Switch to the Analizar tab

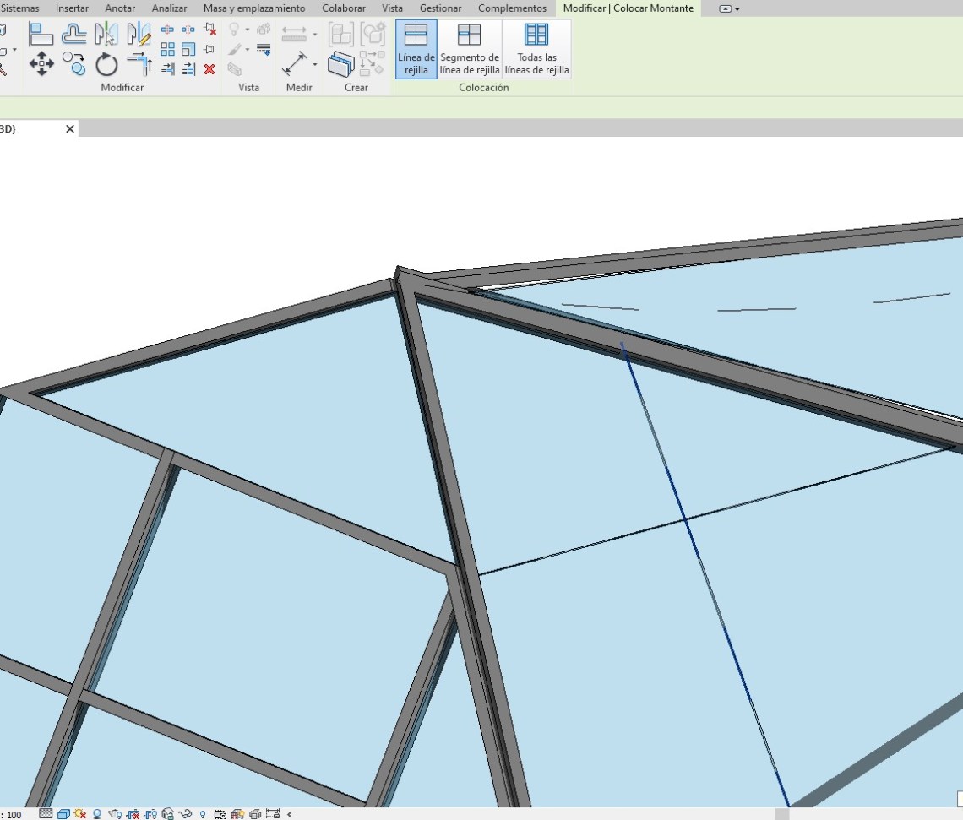pos(169,8)
